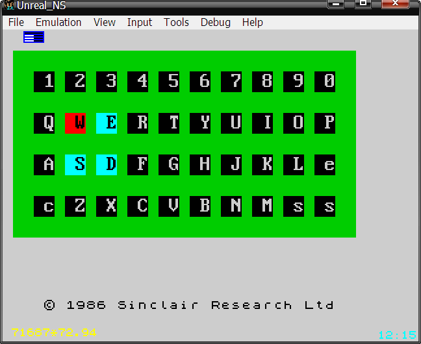
Task: Click the red highlighted W key tile
Action: [x=75, y=123]
